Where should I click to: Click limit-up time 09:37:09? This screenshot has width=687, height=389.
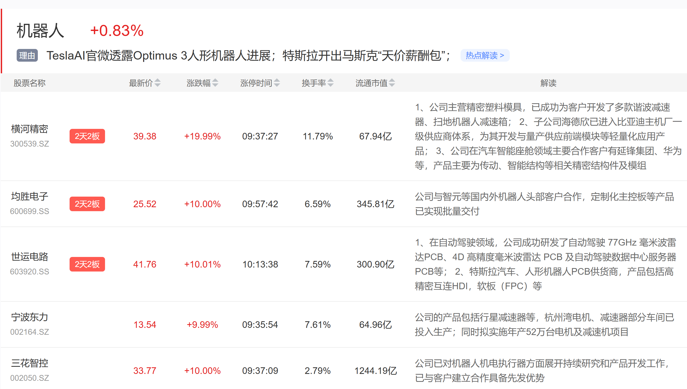[260, 370]
